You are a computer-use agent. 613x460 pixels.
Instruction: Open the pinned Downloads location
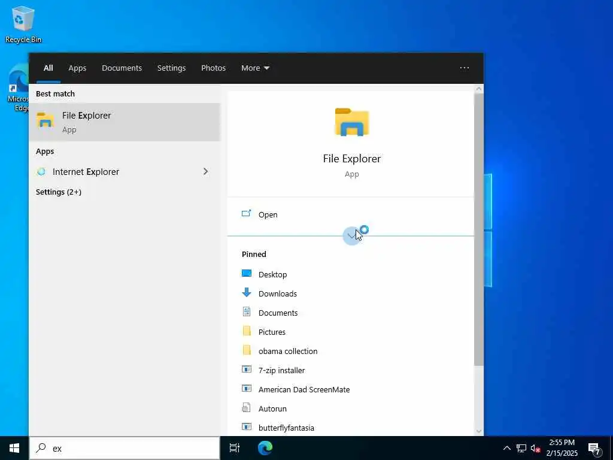278,293
